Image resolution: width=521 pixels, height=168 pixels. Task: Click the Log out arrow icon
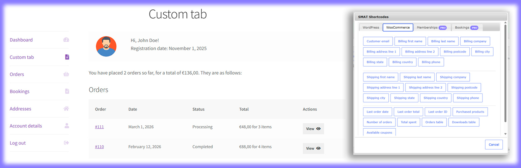[66, 143]
